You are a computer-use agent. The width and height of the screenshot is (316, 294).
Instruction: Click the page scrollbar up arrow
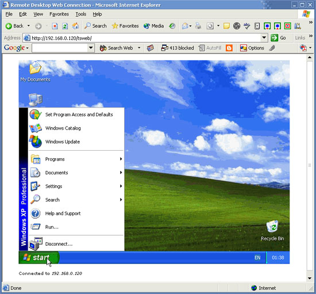click(x=310, y=58)
